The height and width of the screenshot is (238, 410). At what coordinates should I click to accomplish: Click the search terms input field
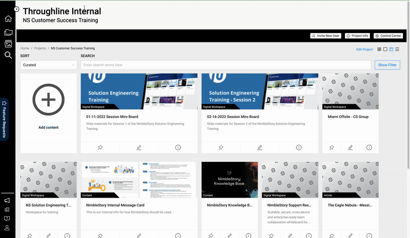225,65
